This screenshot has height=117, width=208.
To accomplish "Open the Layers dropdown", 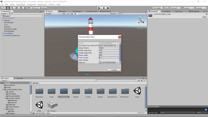I will [189, 8].
